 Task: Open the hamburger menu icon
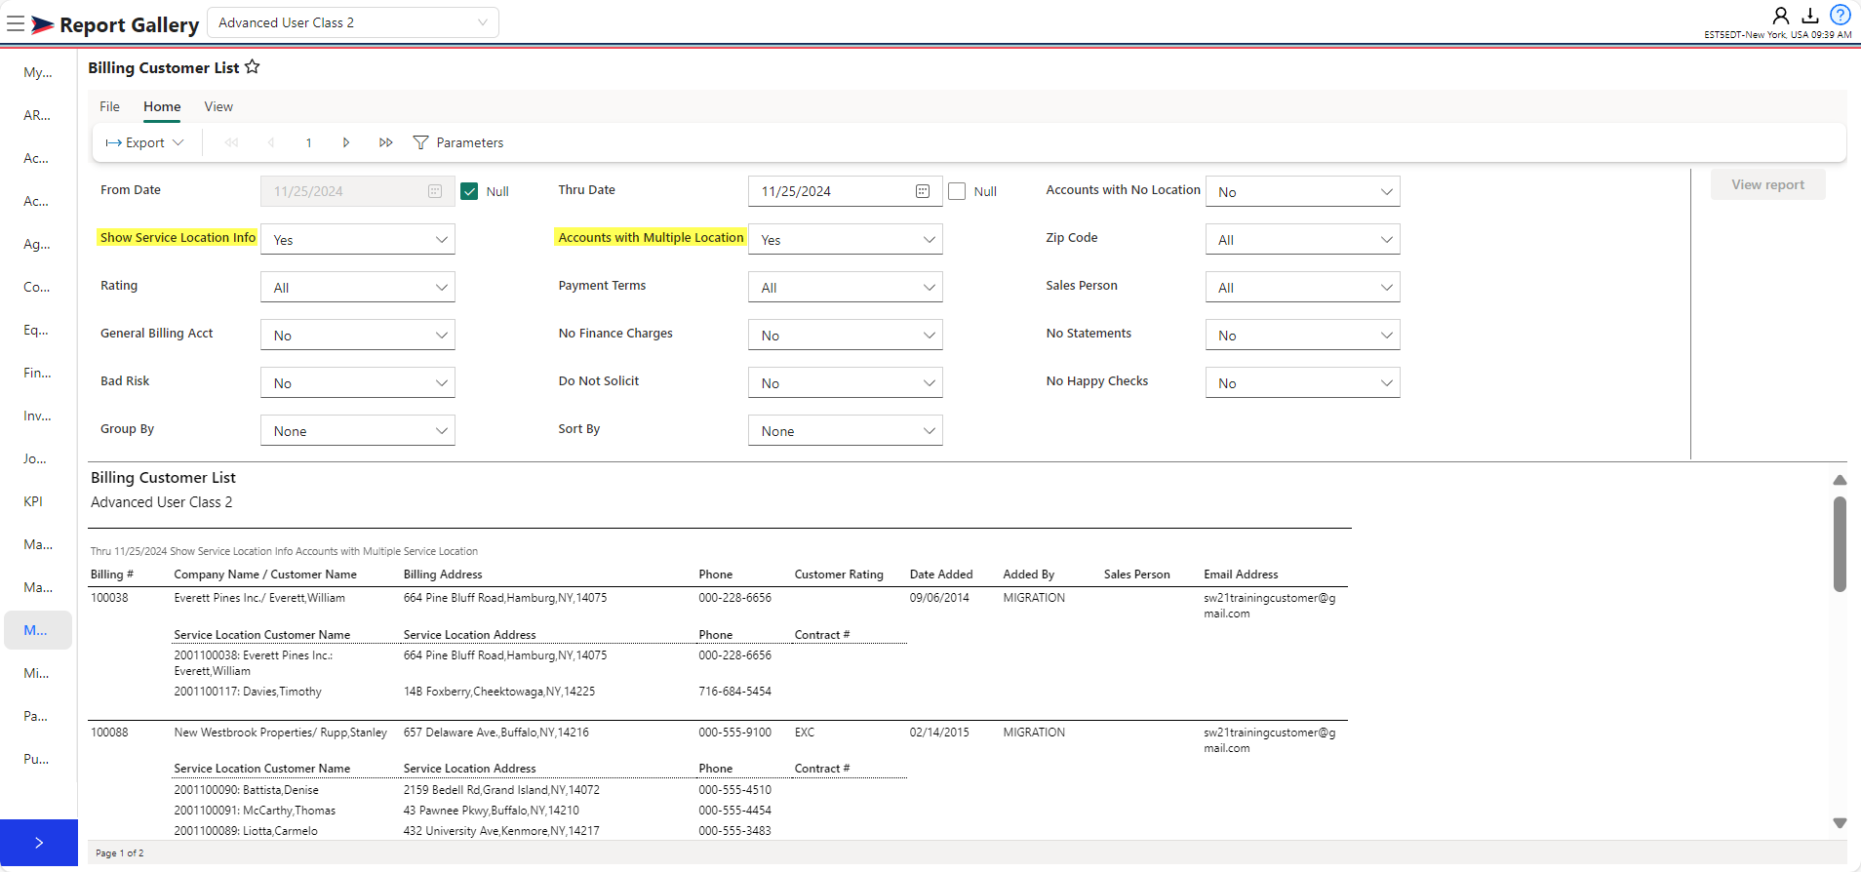(x=16, y=23)
